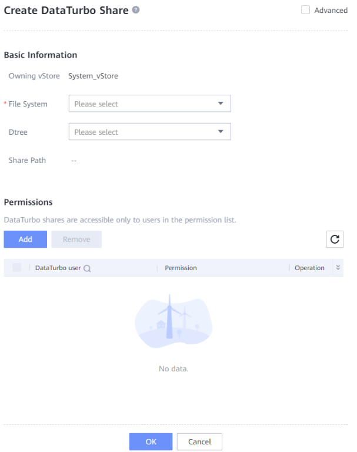357x452 pixels.
Task: Click the DataTurbo user search icon
Action: pos(87,268)
